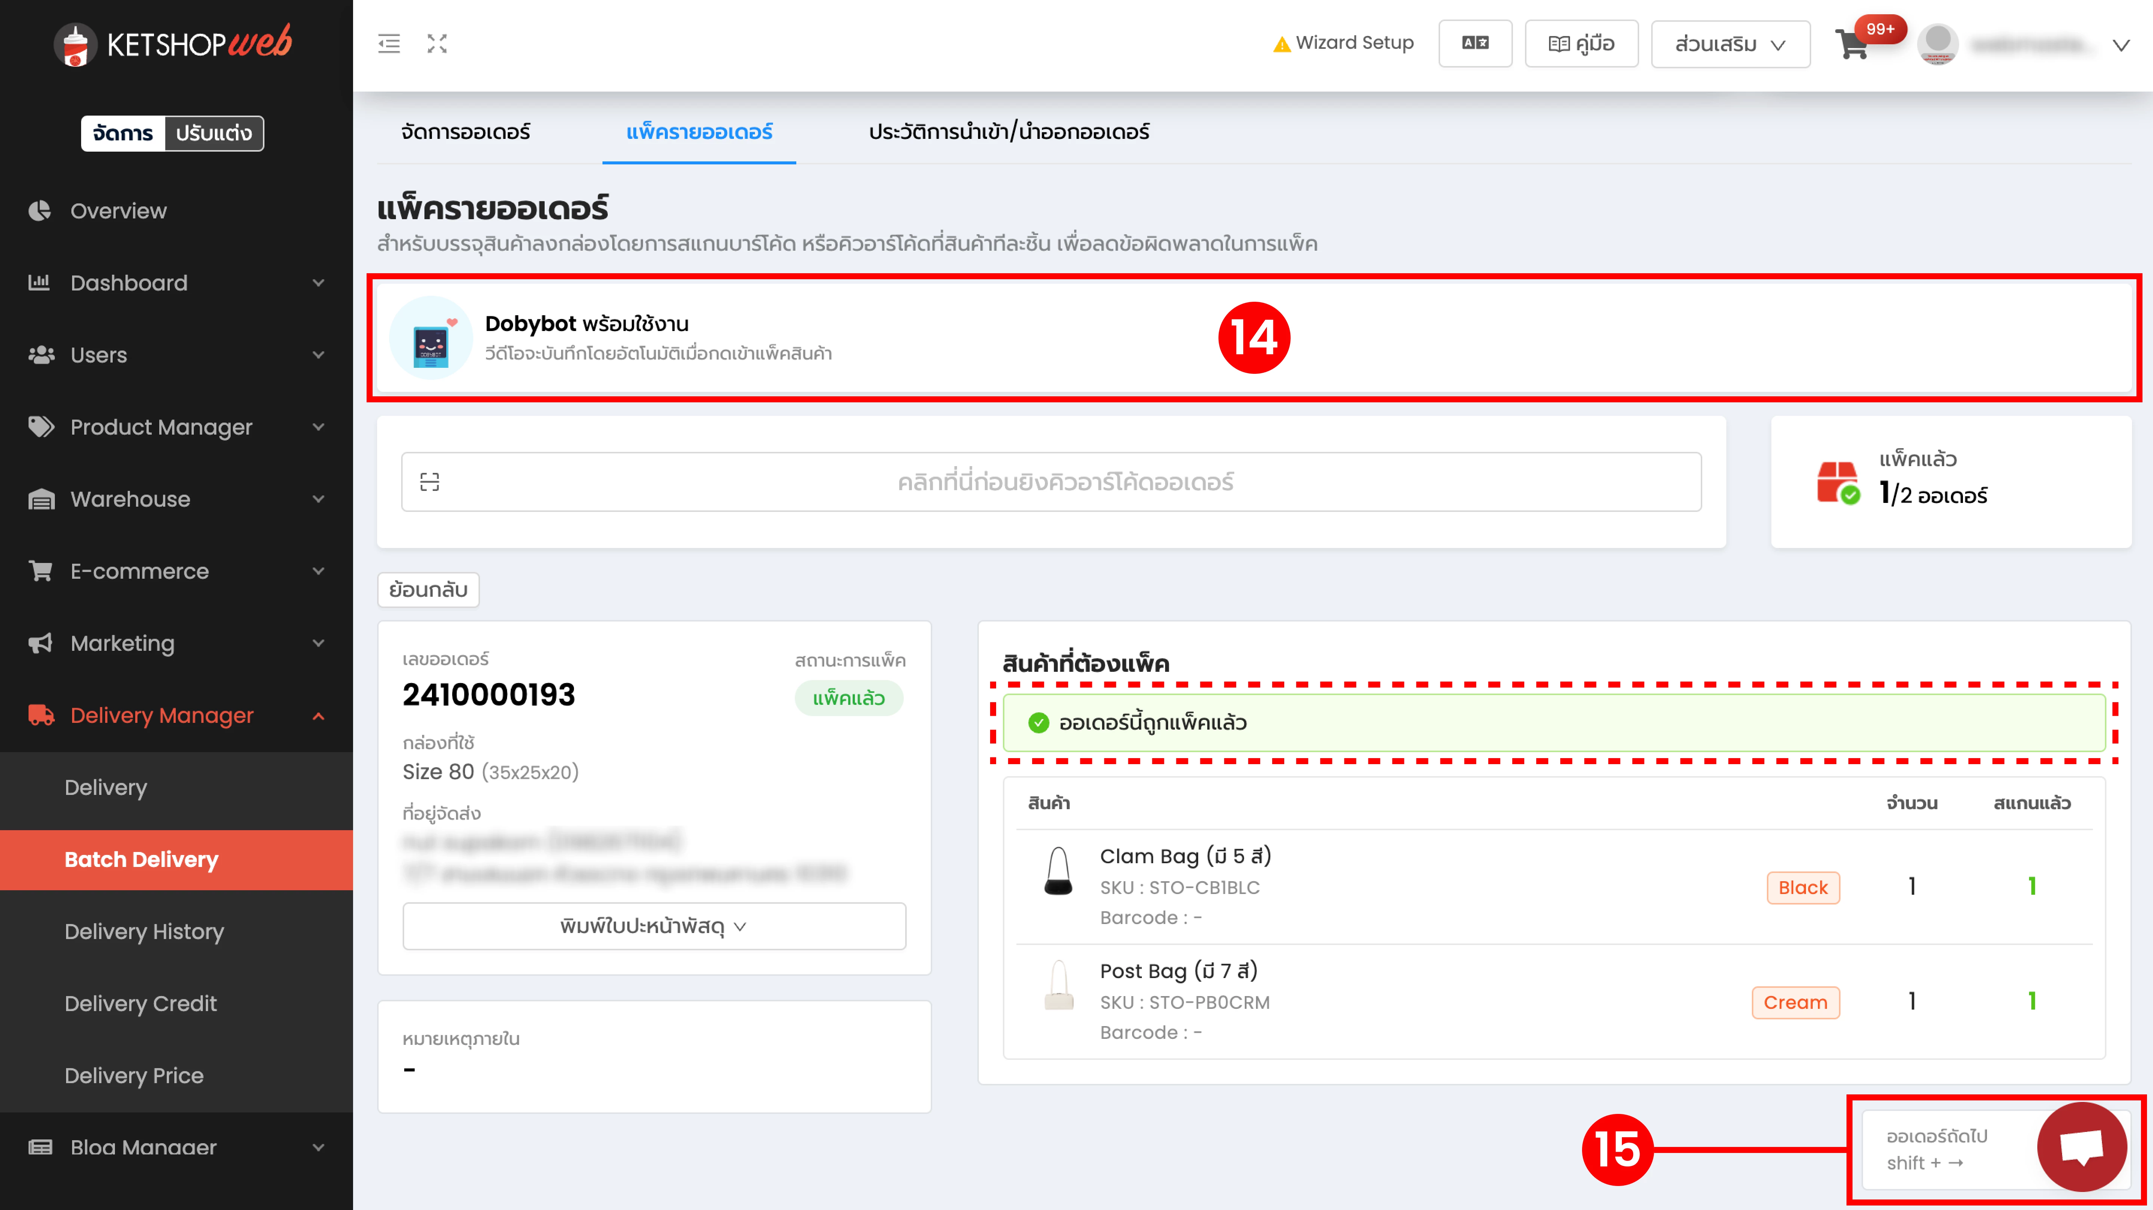Open the คู่มือ manual button
The image size is (2153, 1210).
pyautogui.click(x=1581, y=44)
